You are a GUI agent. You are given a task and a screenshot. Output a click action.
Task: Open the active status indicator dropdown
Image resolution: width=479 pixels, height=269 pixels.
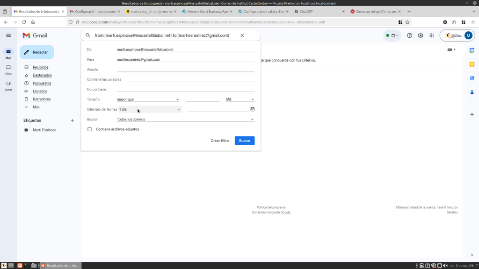pyautogui.click(x=392, y=35)
